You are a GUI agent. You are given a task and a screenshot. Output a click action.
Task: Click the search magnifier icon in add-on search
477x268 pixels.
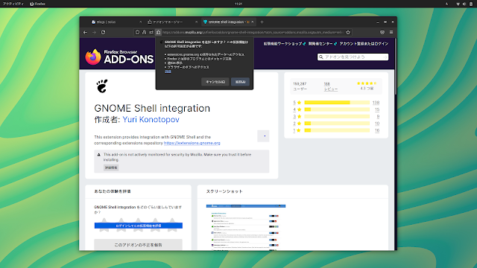[x=321, y=57]
